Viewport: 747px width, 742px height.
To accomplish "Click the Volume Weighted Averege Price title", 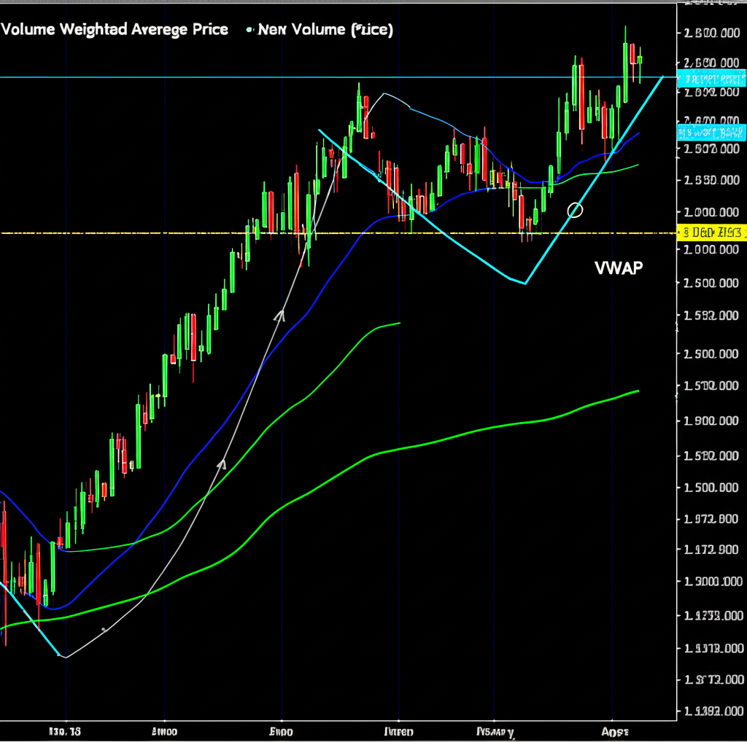I will 115,30.
